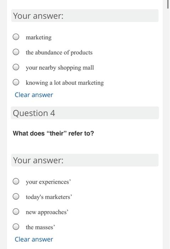This screenshot has height=249, width=170.
Task: Choose the "today's marketers'" radio button
Action: [16, 196]
